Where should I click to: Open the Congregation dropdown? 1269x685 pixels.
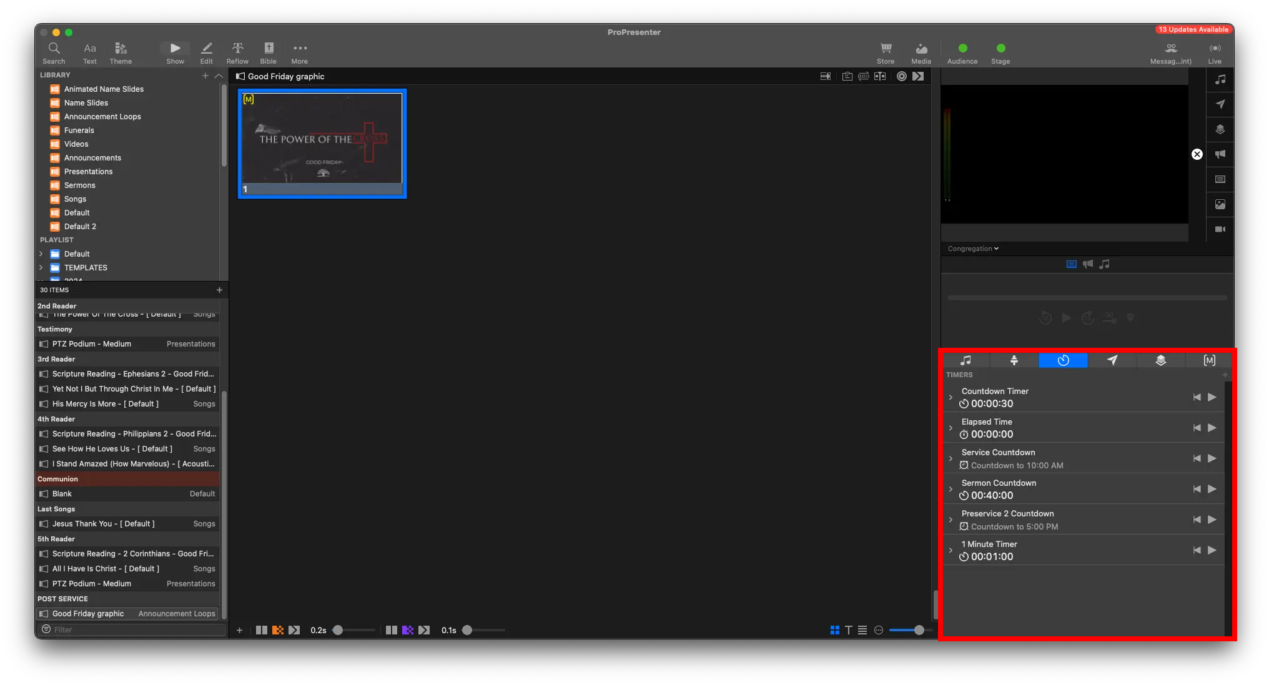[973, 249]
